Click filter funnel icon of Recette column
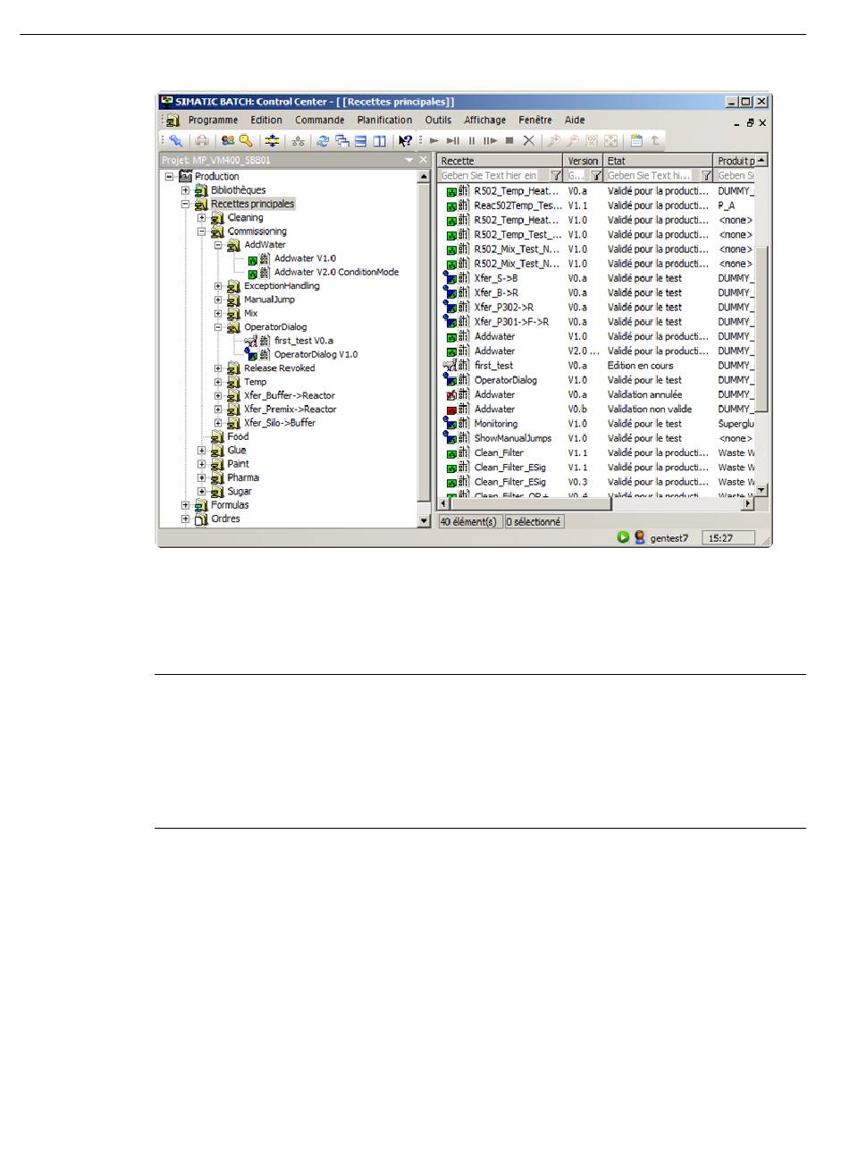The width and height of the screenshot is (849, 1163). point(556,176)
